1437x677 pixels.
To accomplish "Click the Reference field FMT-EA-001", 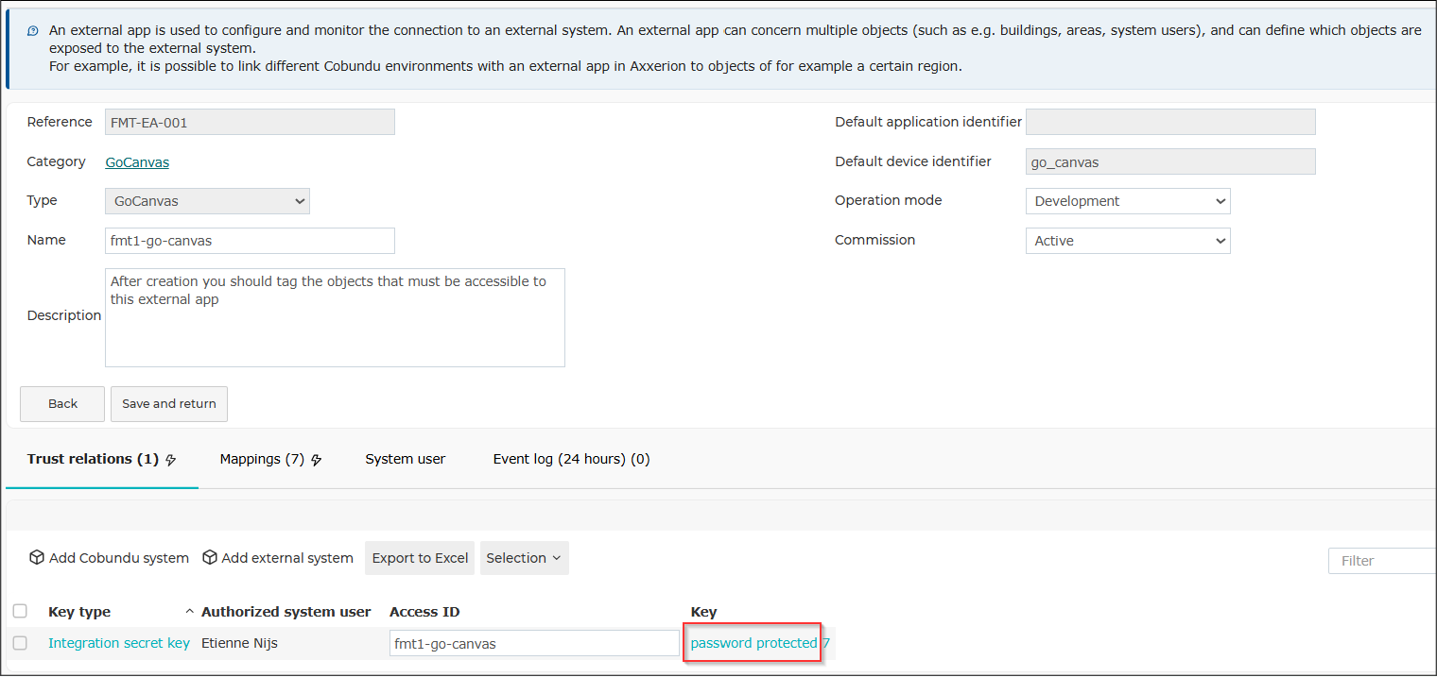I will pyautogui.click(x=250, y=122).
